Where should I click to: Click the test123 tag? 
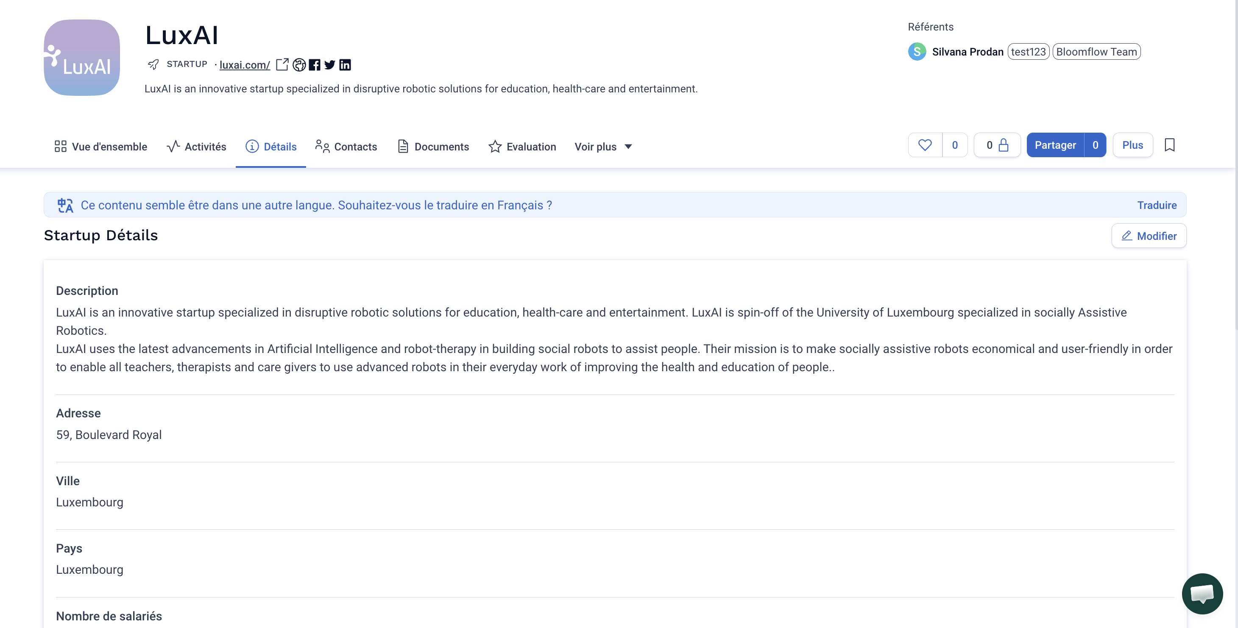(1029, 52)
